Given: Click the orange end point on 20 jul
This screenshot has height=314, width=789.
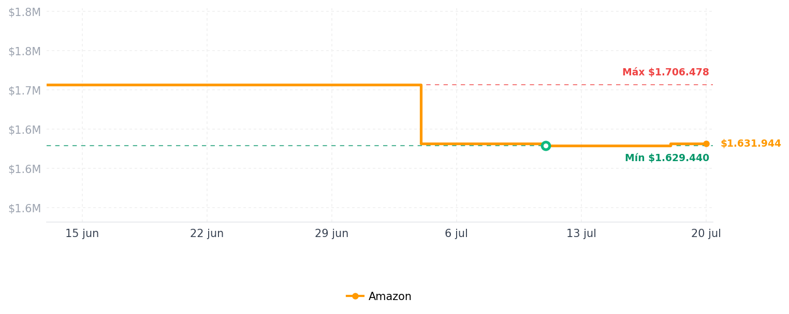Looking at the screenshot, I should [x=706, y=144].
